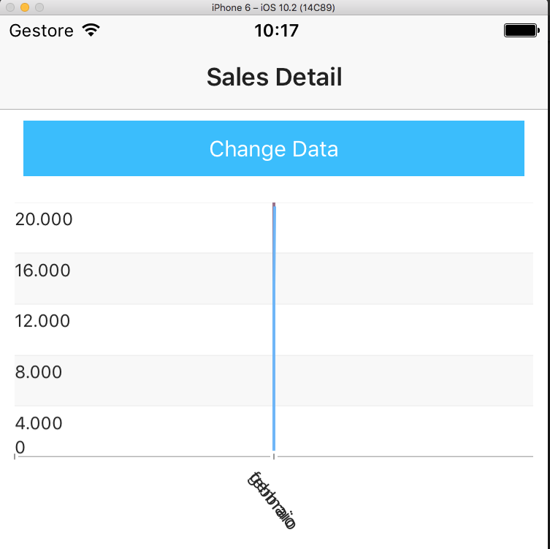Click the 0 y-axis label
This screenshot has width=550, height=549.
(x=20, y=447)
